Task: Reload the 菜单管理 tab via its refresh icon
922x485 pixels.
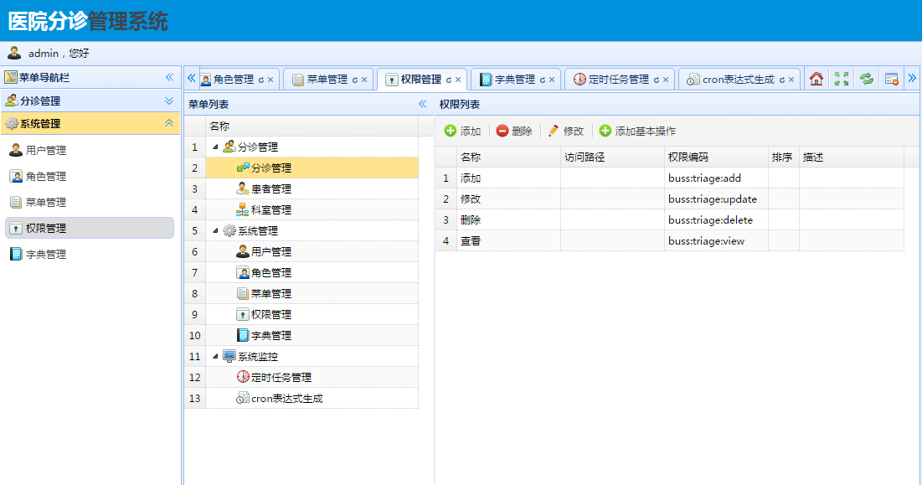Action: click(355, 80)
